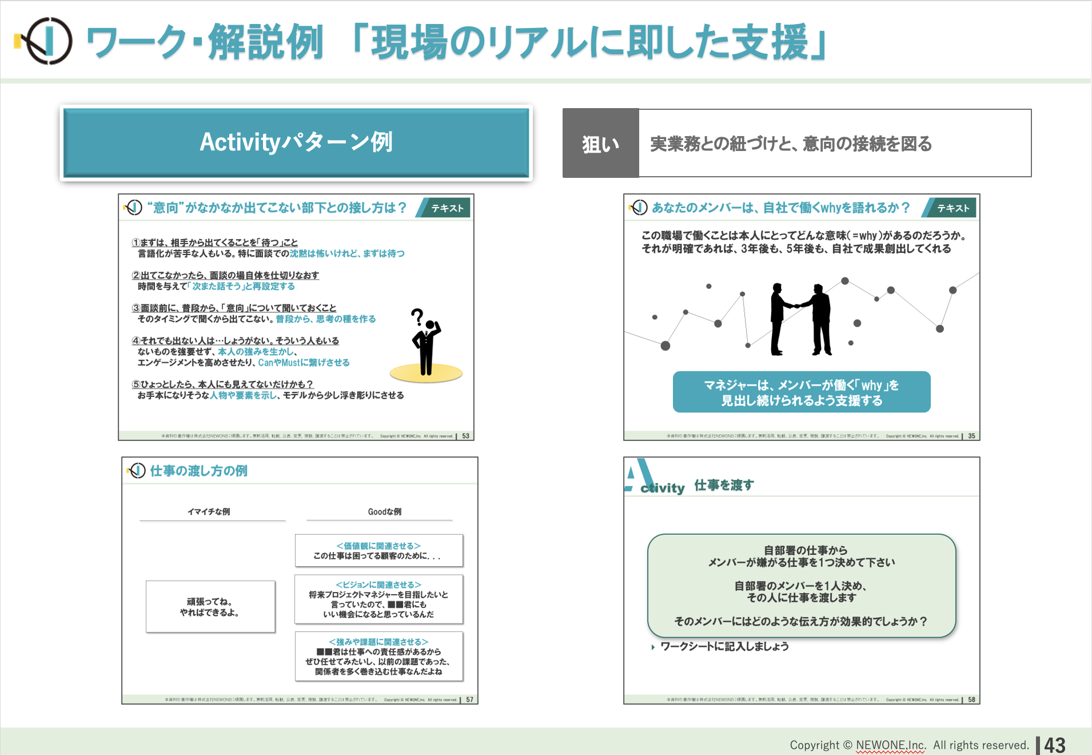Click the line ④それでも出ない人は…しょうがない
This screenshot has height=755, width=1092.
(235, 340)
